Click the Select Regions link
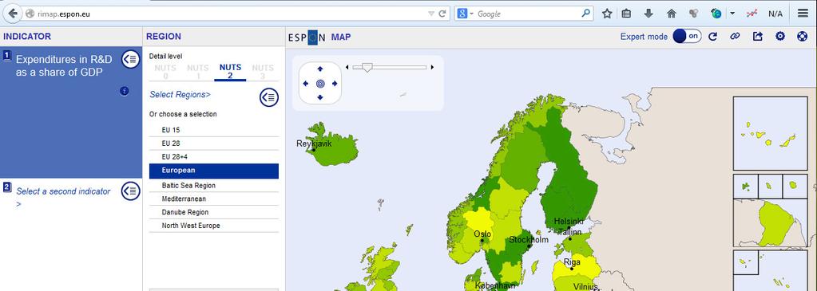817x291 pixels. (x=180, y=95)
